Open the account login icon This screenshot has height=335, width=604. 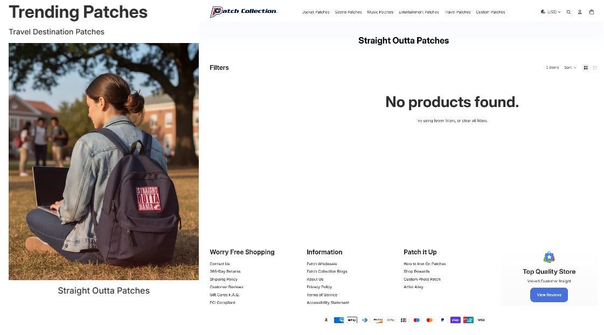tap(580, 12)
